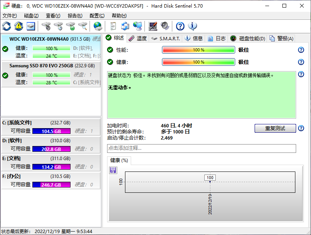Select the C: [系统文件] partition
311x235 pixels.
(x=51, y=127)
